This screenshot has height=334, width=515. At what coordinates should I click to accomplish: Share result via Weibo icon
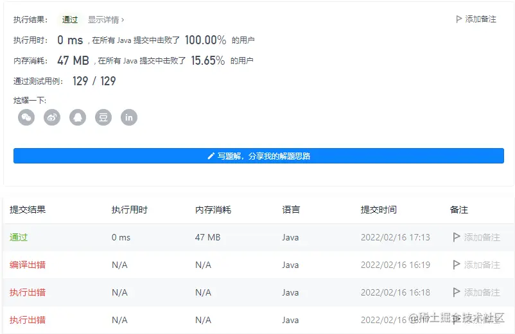coord(52,117)
